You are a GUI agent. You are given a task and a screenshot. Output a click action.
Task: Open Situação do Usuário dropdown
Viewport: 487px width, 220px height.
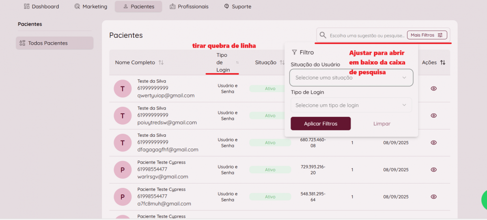[351, 78]
